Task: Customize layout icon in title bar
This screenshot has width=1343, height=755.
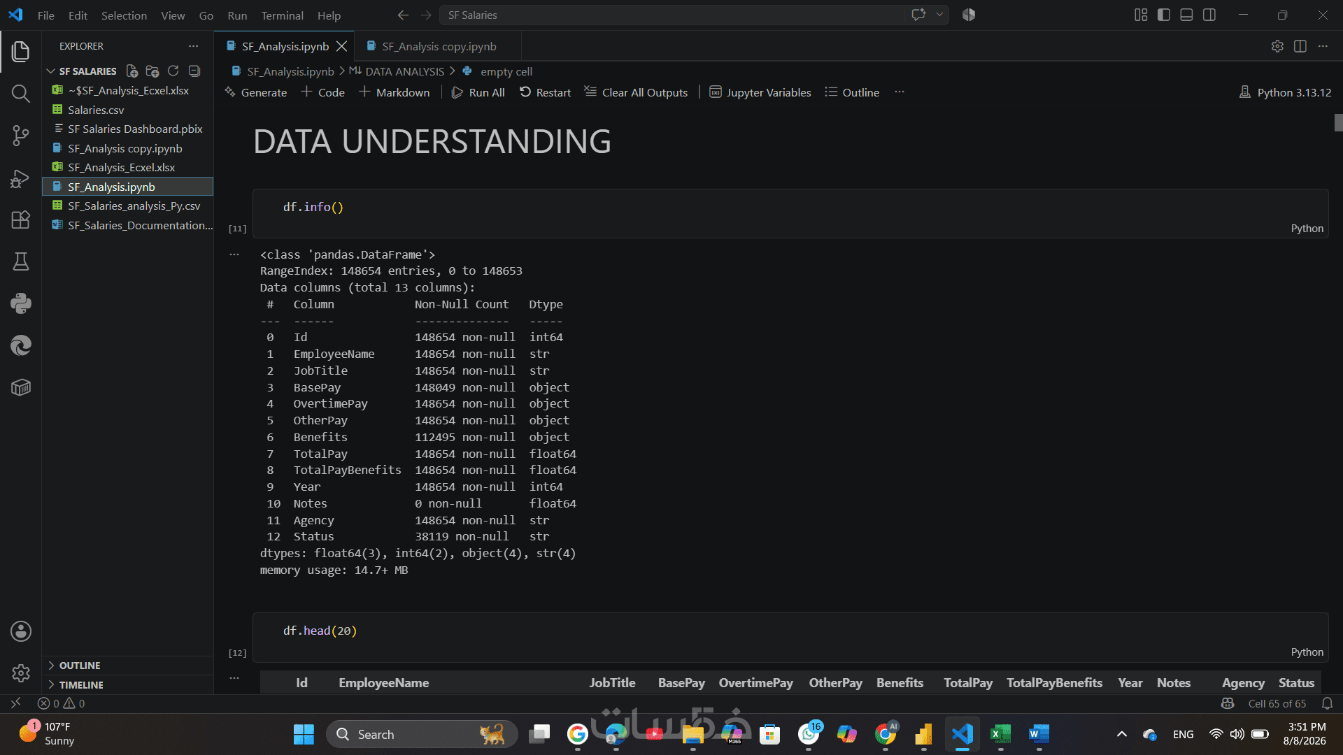Action: pyautogui.click(x=1141, y=15)
